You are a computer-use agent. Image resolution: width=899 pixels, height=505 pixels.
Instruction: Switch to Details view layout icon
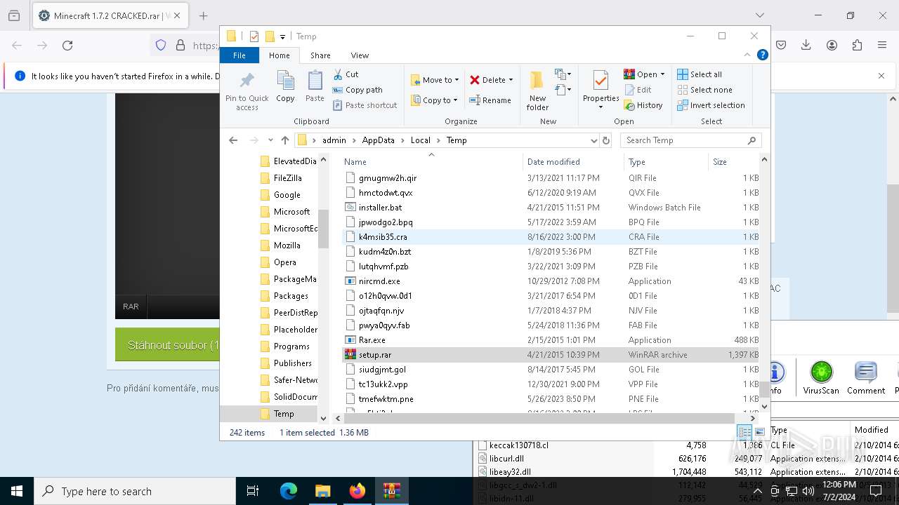tap(744, 433)
